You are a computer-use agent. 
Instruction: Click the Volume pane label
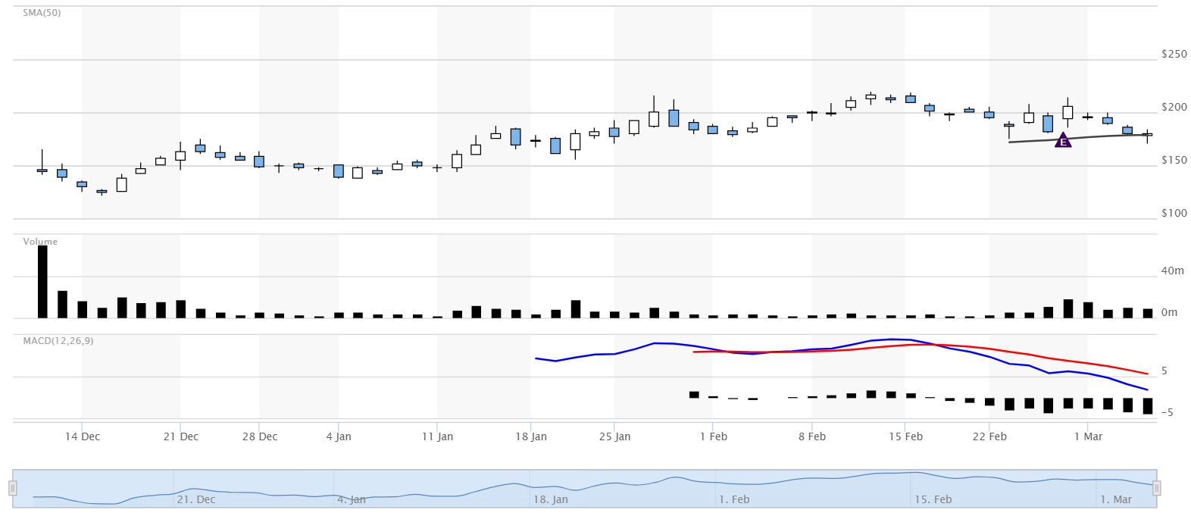coord(40,242)
